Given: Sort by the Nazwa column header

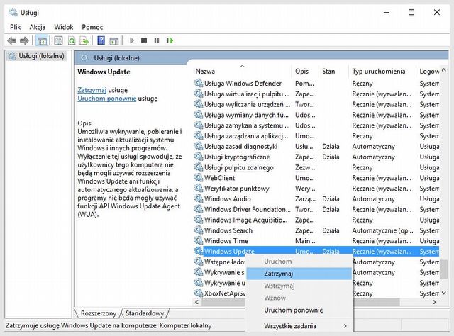Looking at the screenshot, I should coord(243,71).
